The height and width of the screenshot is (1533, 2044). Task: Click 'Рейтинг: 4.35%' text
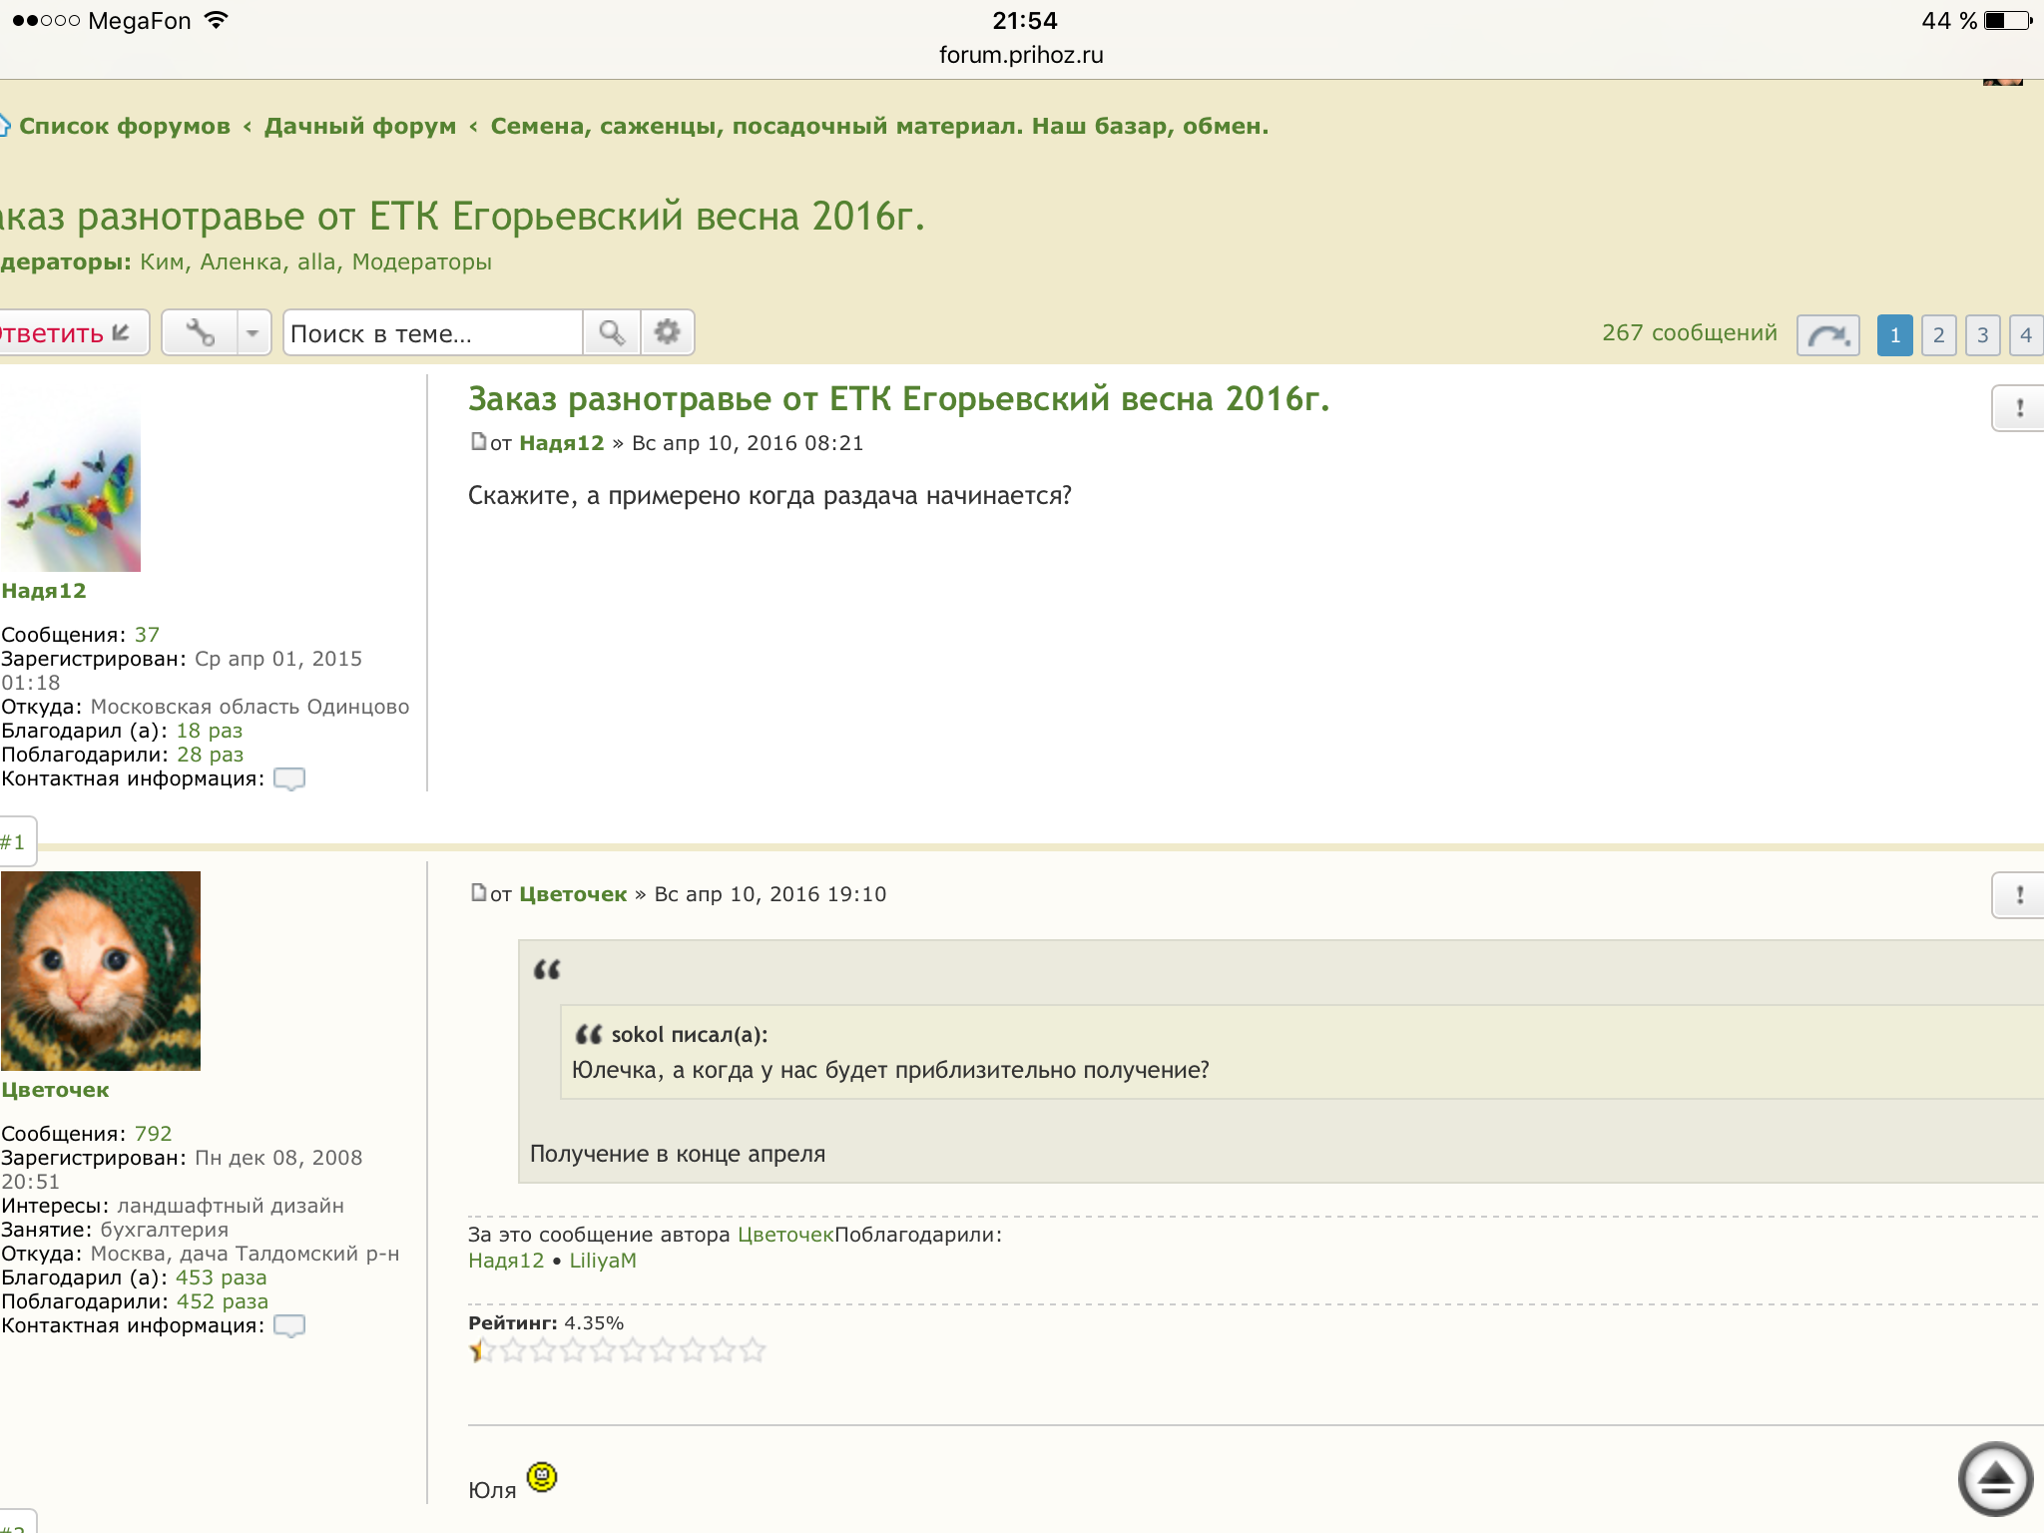click(546, 1323)
